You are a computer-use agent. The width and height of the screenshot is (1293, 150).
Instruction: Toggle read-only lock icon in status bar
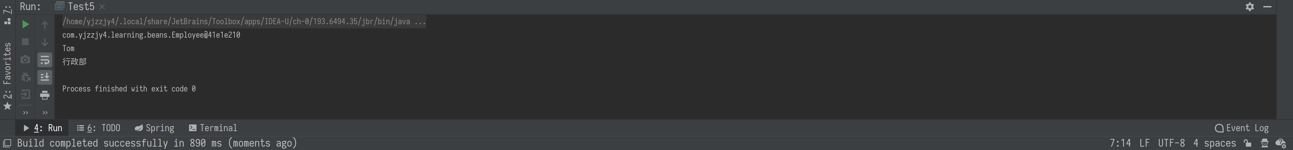pos(1247,143)
